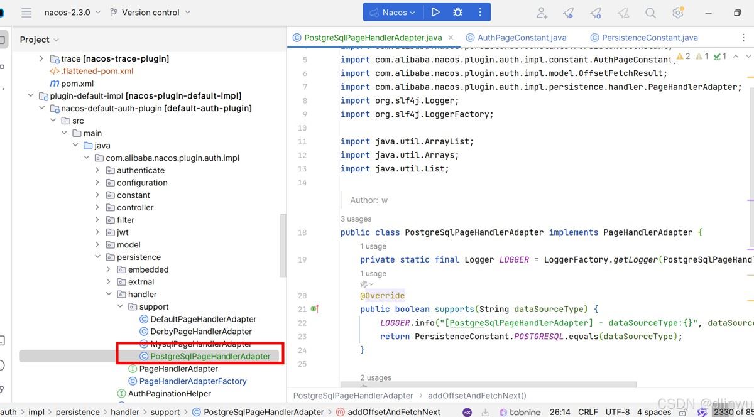Run the Nacos configuration

pos(435,13)
